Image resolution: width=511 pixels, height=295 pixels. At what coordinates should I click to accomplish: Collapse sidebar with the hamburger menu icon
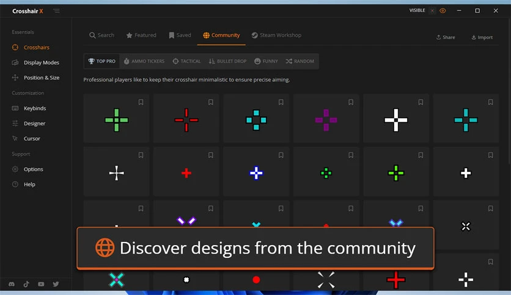[x=56, y=11]
